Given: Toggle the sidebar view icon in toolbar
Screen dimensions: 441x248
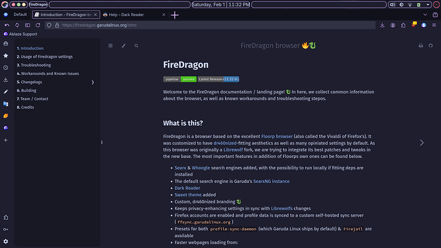Looking at the screenshot, I should click(27, 25).
